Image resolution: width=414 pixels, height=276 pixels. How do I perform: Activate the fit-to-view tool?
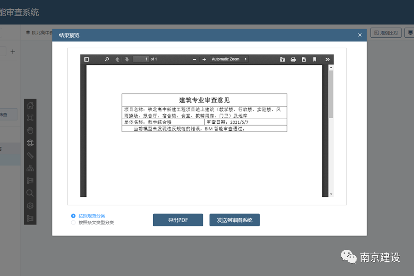pyautogui.click(x=30, y=118)
